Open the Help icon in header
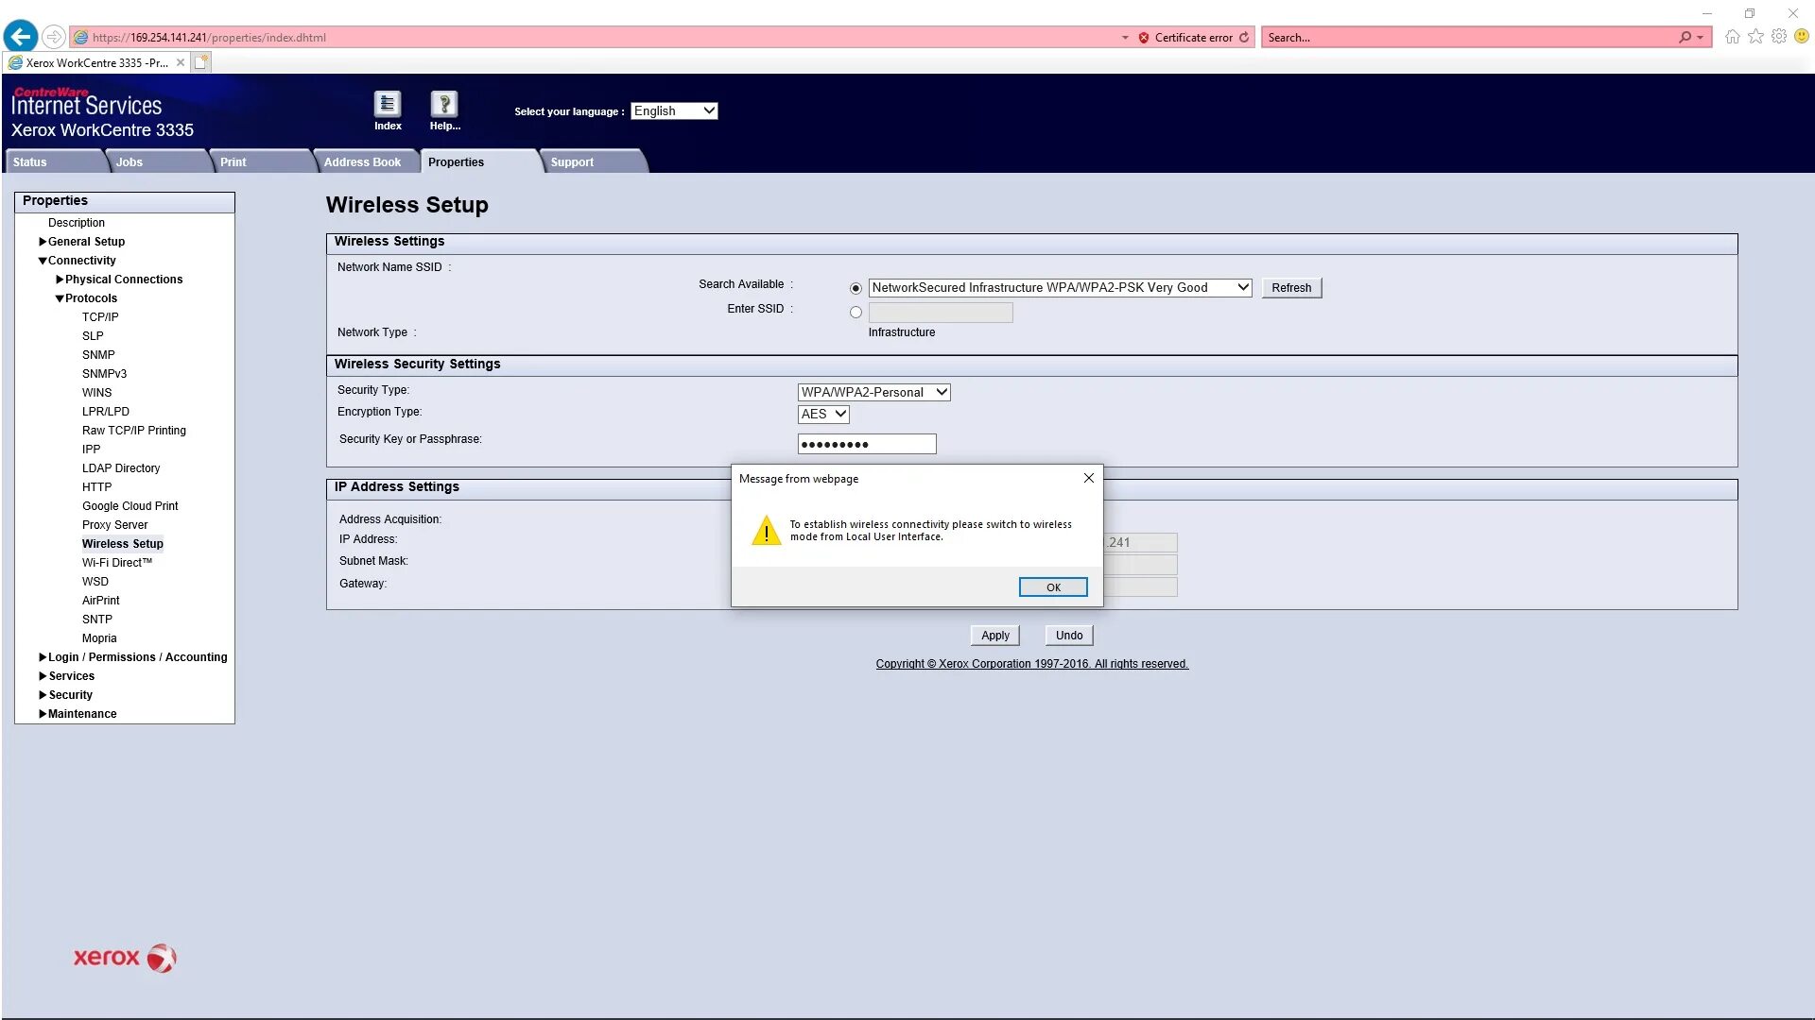Screen dimensions: 1815x1020 coord(444,105)
